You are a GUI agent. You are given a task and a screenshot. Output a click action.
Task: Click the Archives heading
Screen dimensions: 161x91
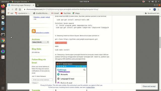click(36, 39)
